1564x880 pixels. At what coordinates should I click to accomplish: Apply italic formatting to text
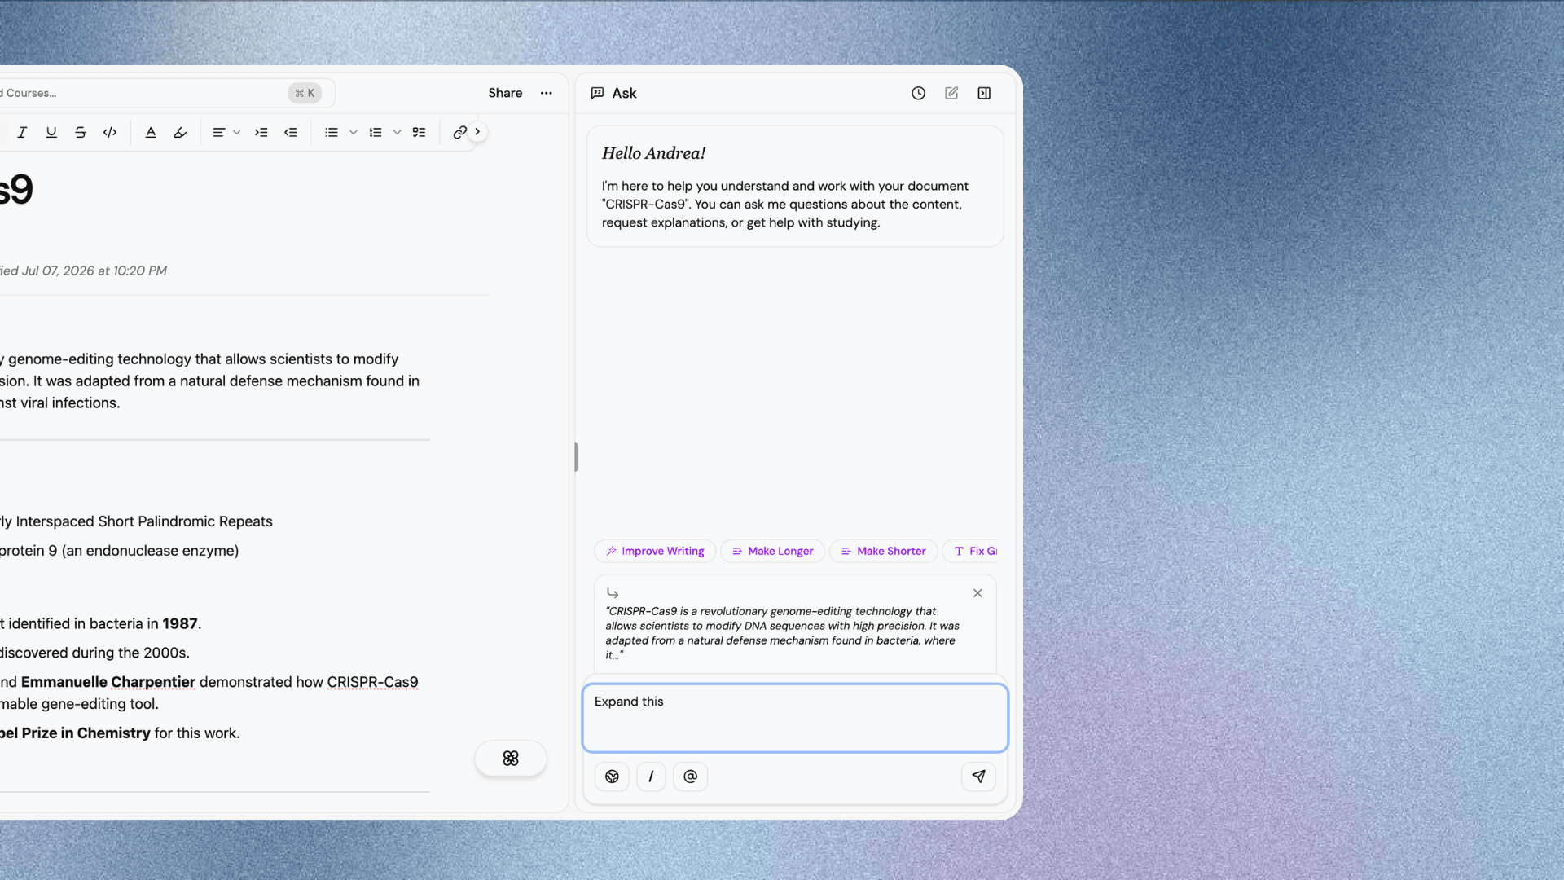(x=22, y=132)
